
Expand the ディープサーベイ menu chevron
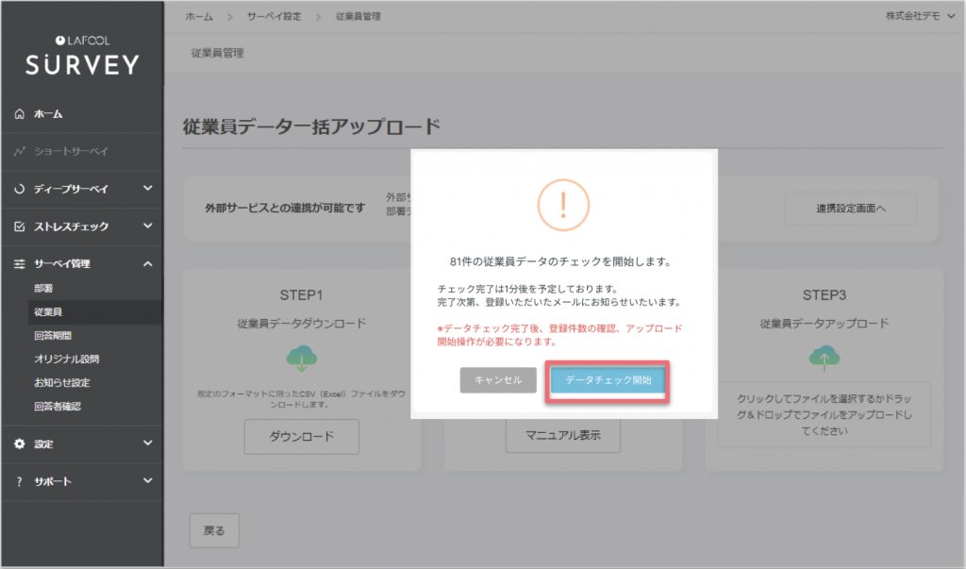pyautogui.click(x=148, y=188)
